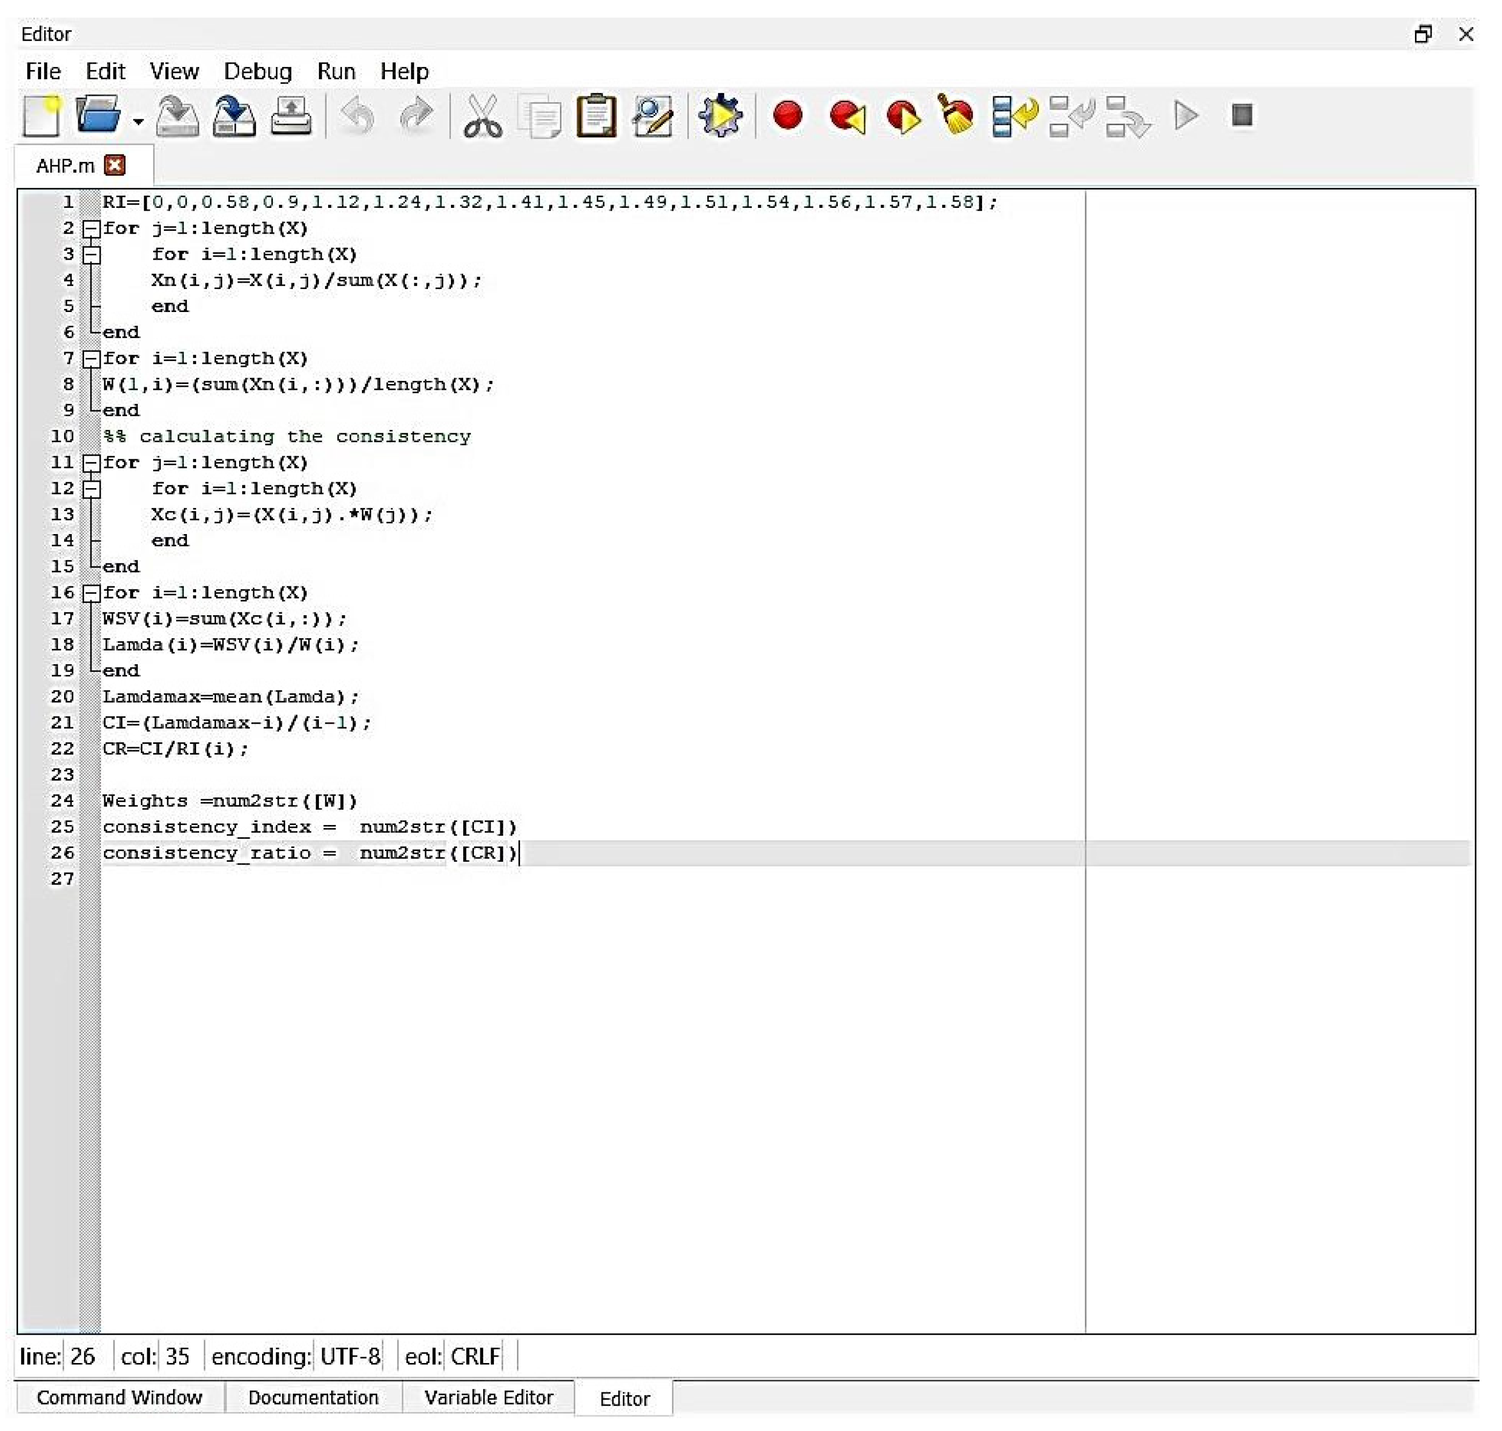The height and width of the screenshot is (1431, 1502).
Task: Click the scissors Cut icon
Action: [x=482, y=116]
